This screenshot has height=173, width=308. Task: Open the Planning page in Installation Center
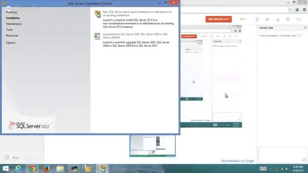click(x=11, y=12)
